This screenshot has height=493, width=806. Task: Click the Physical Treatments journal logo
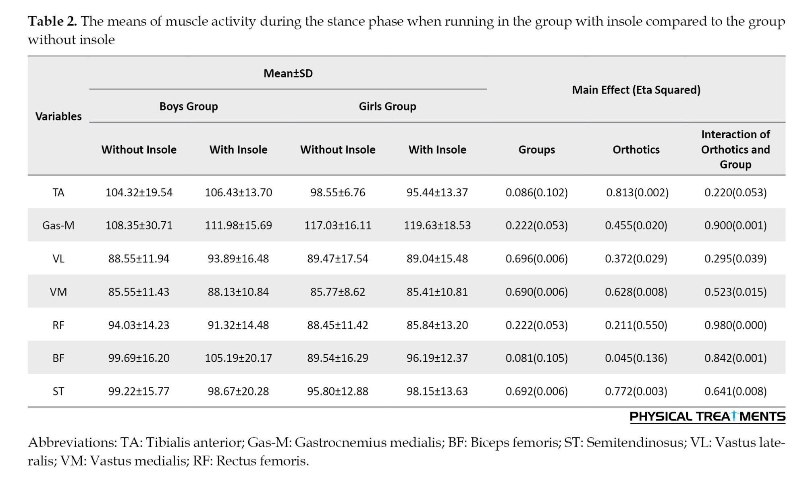(x=707, y=416)
